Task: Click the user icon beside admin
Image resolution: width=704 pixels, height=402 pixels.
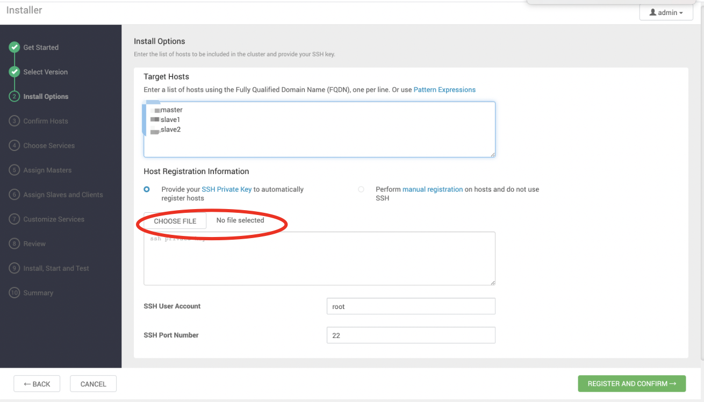Action: (x=653, y=12)
